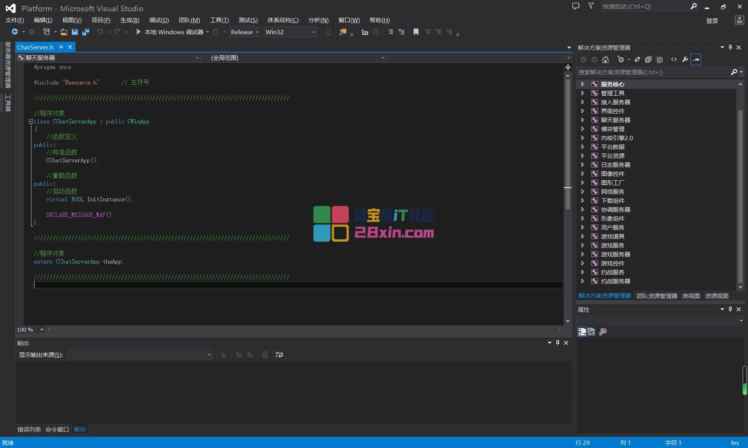The image size is (748, 448).
Task: Open the Release configuration dropdown
Action: tap(245, 32)
